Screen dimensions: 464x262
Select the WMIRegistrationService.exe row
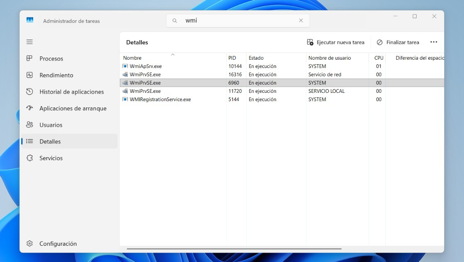[x=282, y=99]
